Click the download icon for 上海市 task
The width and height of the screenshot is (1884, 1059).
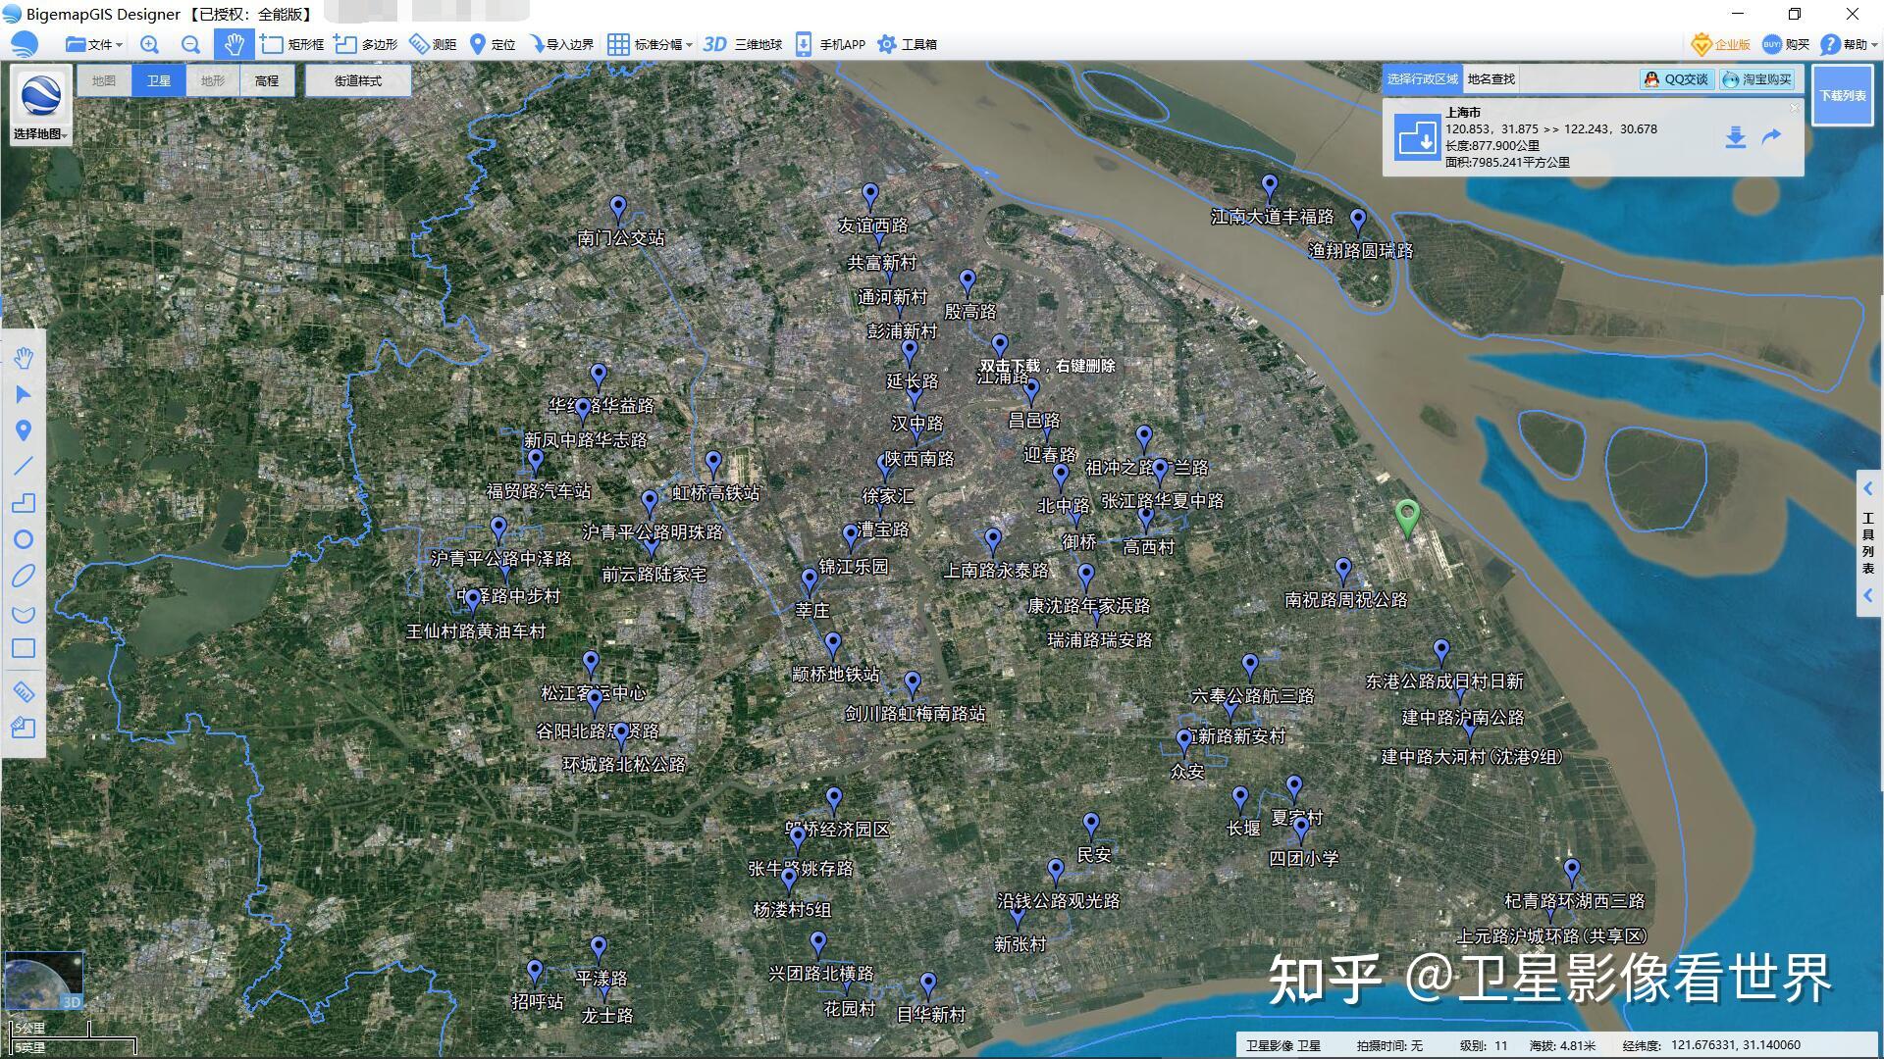coord(1735,137)
